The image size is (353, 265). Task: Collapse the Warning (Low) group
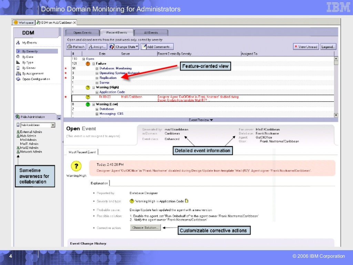93,105
